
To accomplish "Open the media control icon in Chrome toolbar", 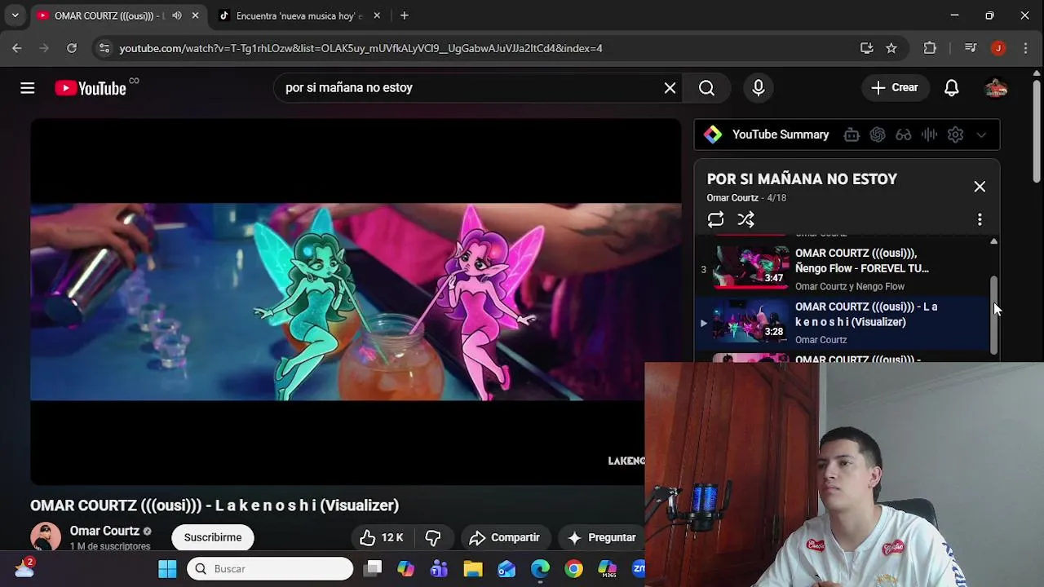I will (970, 48).
